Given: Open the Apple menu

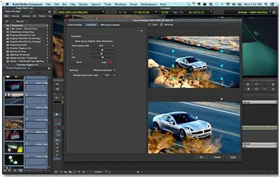Looking at the screenshot, I should point(7,4).
